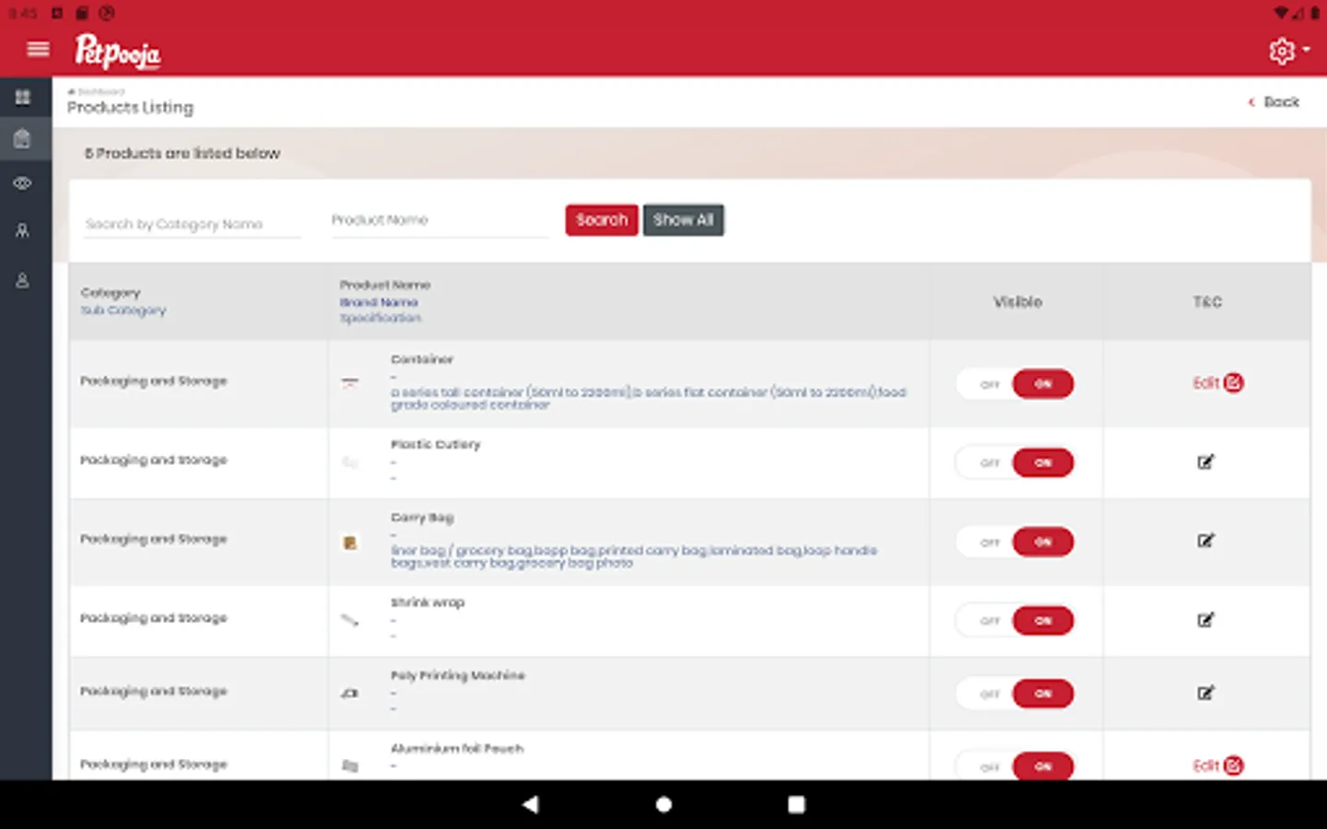The height and width of the screenshot is (829, 1327).
Task: Click the Petpooja logo
Action: (118, 52)
